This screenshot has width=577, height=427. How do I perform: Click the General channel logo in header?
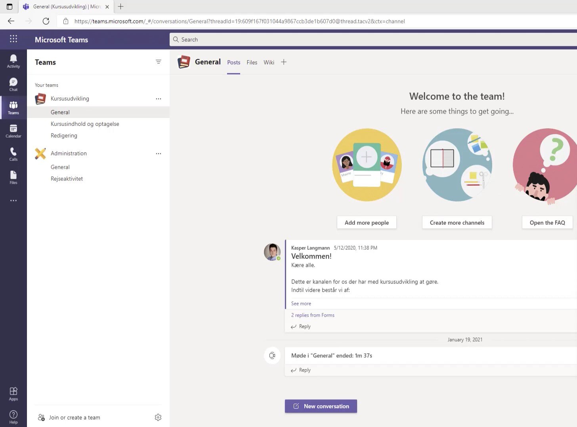(184, 62)
